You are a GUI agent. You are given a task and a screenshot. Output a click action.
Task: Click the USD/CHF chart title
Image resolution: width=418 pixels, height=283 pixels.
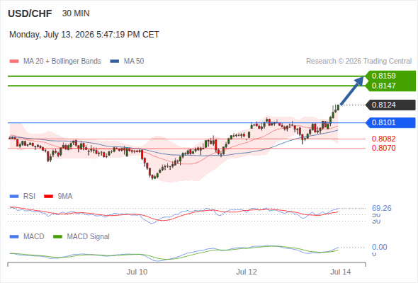click(x=30, y=13)
